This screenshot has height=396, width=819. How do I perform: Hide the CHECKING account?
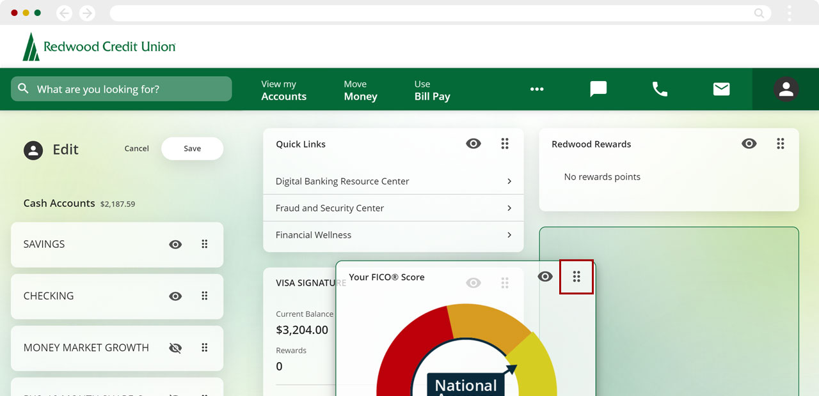click(x=175, y=296)
